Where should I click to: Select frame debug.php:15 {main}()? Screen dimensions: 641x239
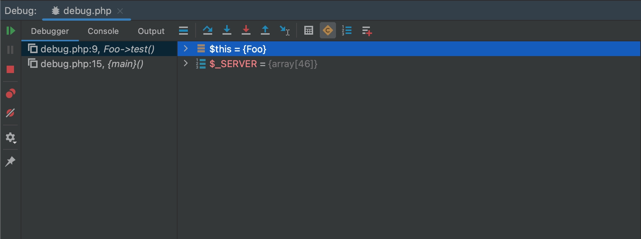[99, 64]
